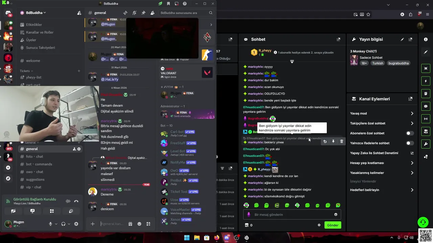Open the suggestions channel
The image size is (433, 243).
[x=35, y=180]
